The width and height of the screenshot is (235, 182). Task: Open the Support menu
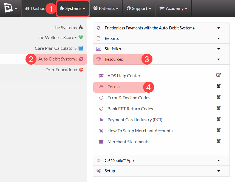click(139, 9)
